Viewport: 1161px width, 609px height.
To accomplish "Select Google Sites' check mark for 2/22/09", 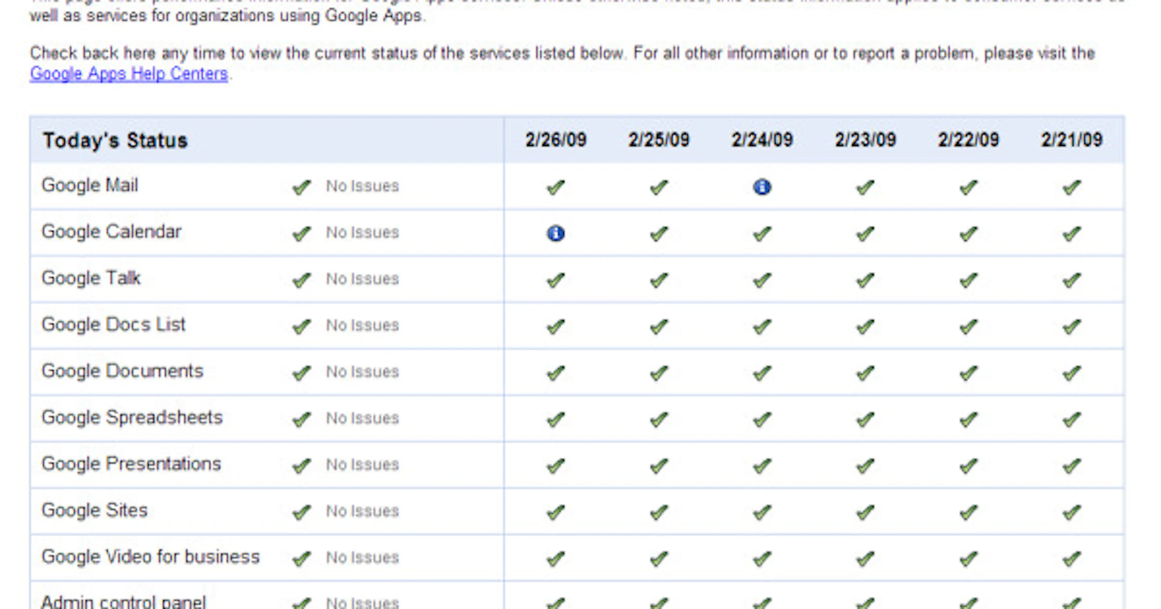I will point(968,511).
